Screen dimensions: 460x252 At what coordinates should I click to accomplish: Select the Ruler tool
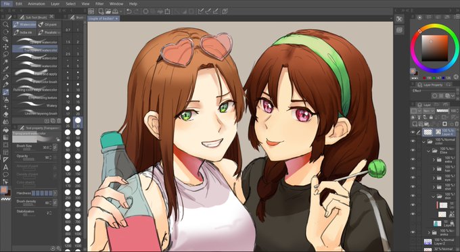pyautogui.click(x=5, y=160)
